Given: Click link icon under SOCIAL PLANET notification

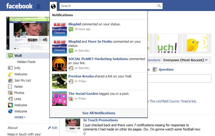Looking at the screenshot, I should (71, 68).
